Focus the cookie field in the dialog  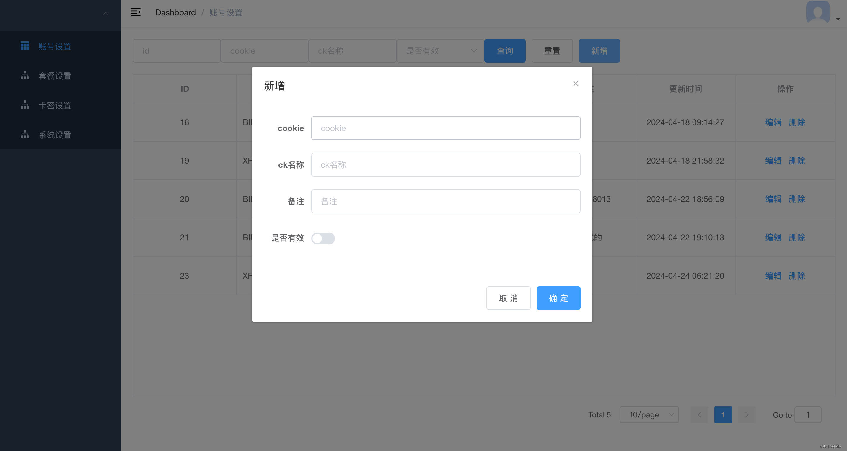tap(446, 128)
